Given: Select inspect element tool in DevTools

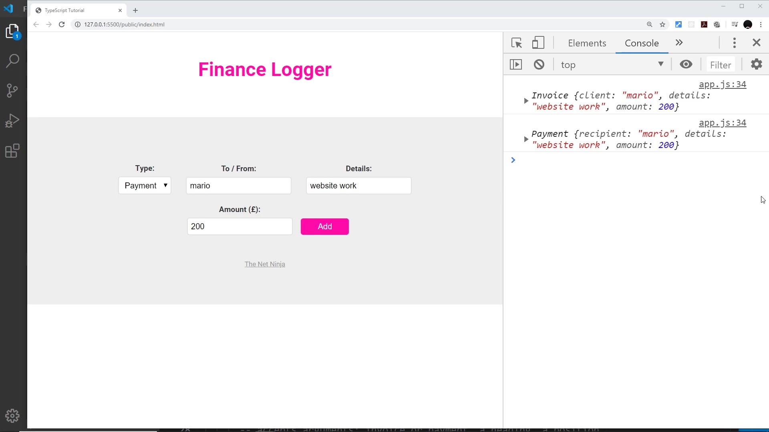Looking at the screenshot, I should click(x=517, y=43).
